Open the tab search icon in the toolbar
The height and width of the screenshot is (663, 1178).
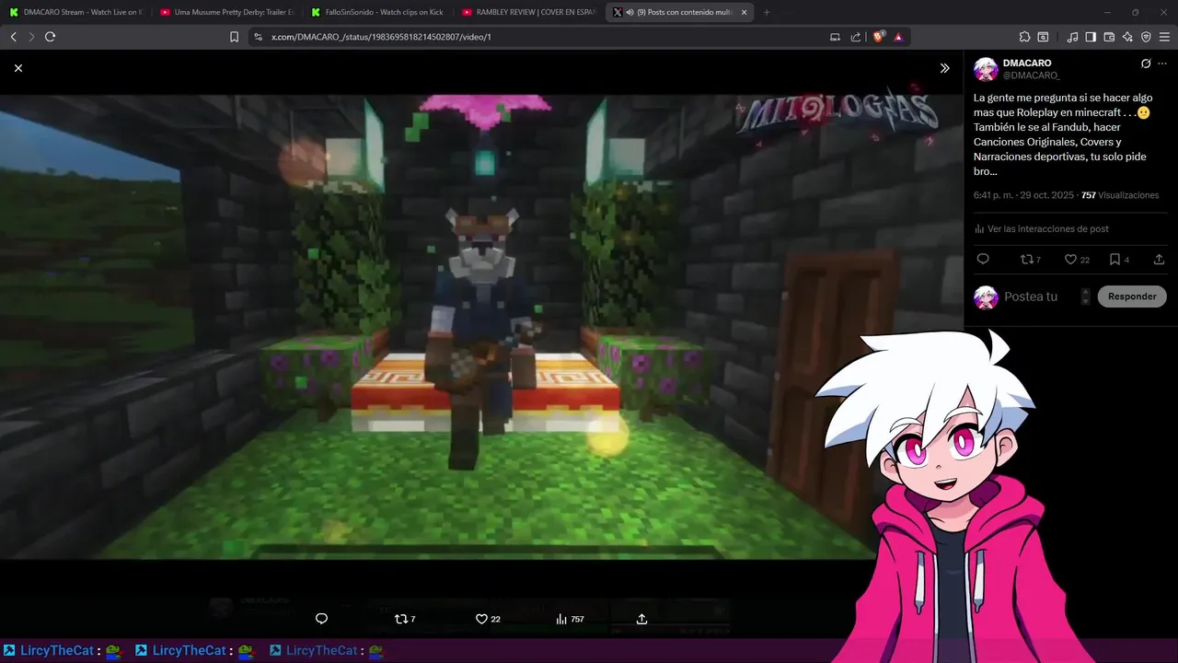[x=1043, y=37]
